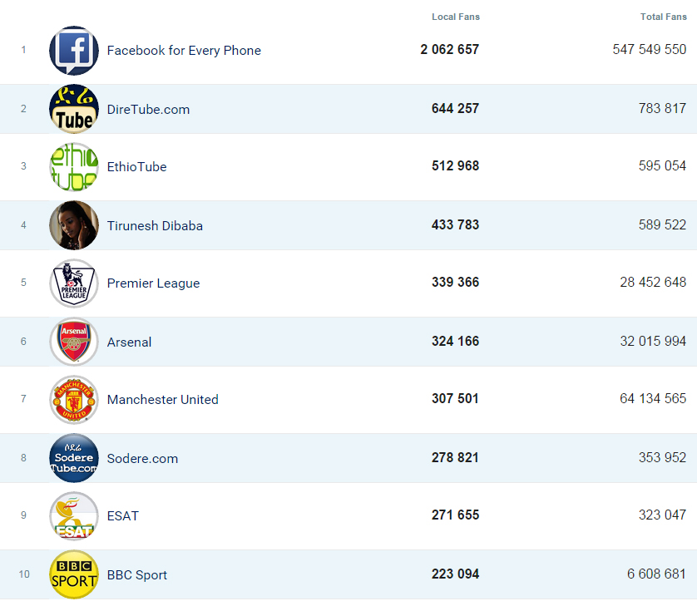697x601 pixels.
Task: Select the ESAT logo icon
Action: point(74,516)
